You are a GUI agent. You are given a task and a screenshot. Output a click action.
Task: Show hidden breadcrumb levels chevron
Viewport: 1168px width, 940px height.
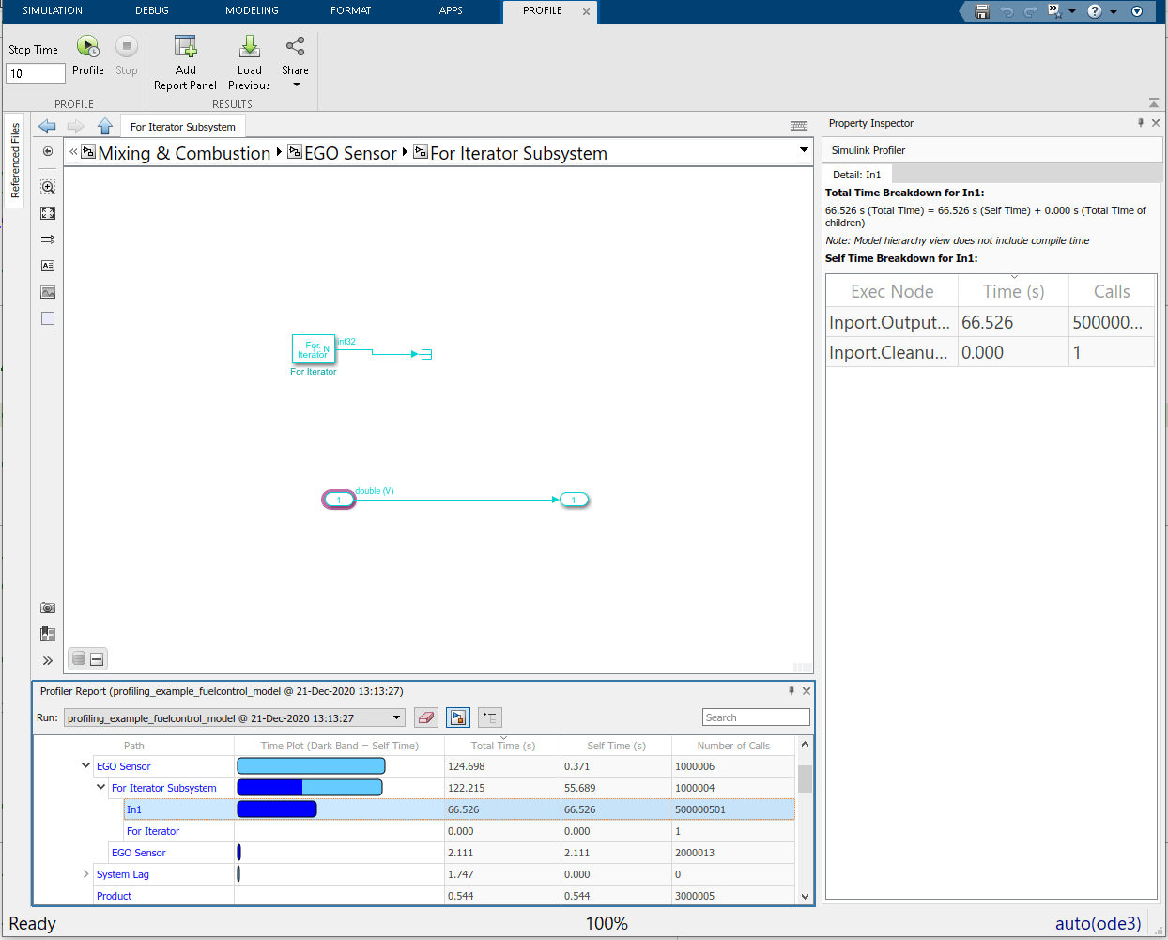click(73, 151)
